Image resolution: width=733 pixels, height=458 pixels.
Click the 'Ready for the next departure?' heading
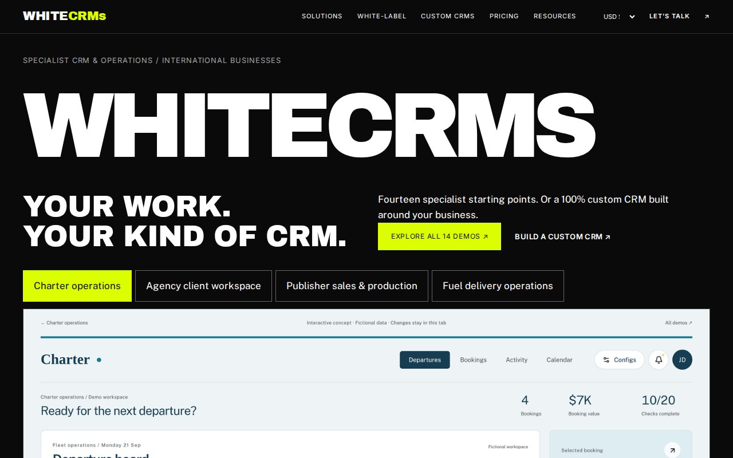tap(119, 410)
